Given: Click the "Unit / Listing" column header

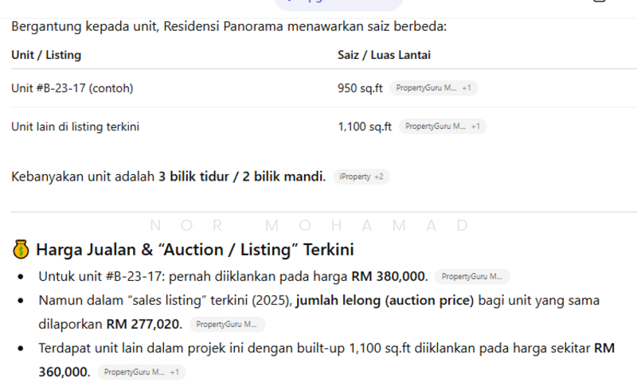Looking at the screenshot, I should click(x=46, y=55).
